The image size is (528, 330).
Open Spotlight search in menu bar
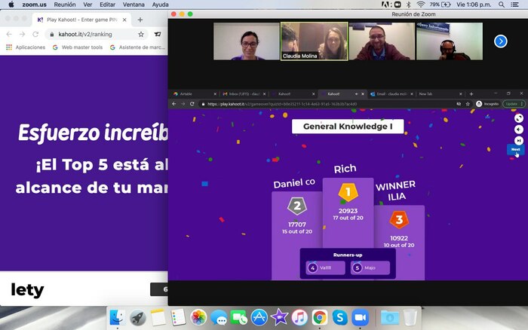coord(502,5)
